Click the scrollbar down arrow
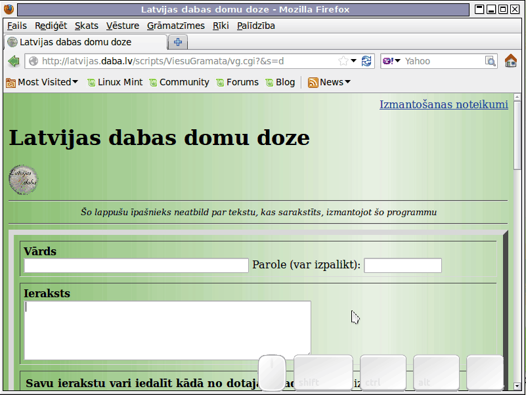The width and height of the screenshot is (526, 395). coord(517,386)
